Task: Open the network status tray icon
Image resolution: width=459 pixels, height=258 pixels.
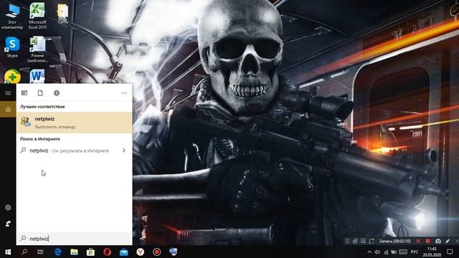Action: point(386,252)
